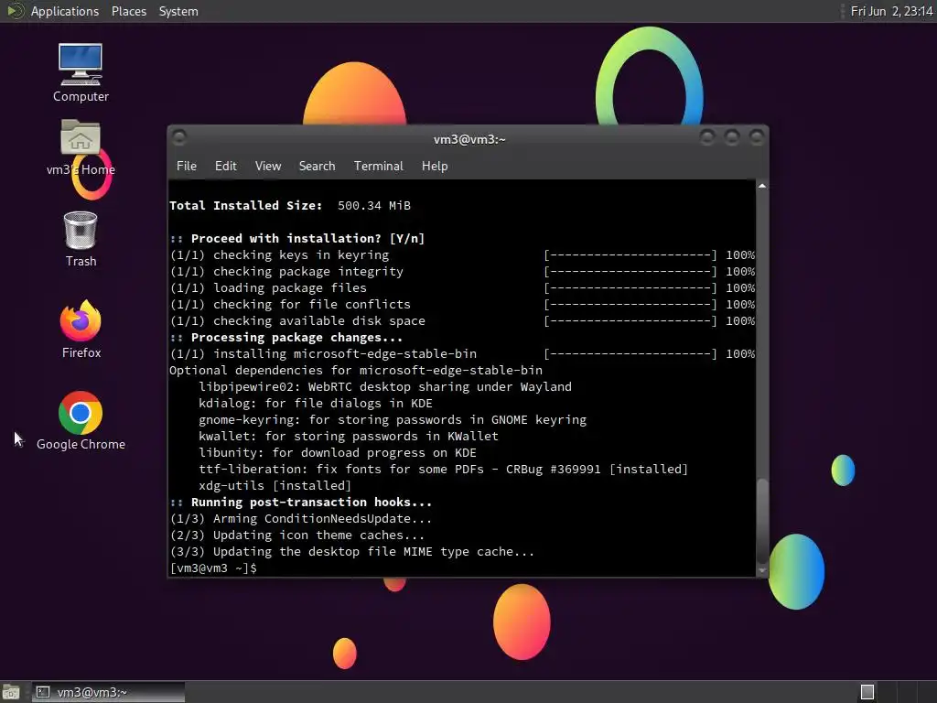Click the show desktop icon in bottom panel

click(x=11, y=692)
